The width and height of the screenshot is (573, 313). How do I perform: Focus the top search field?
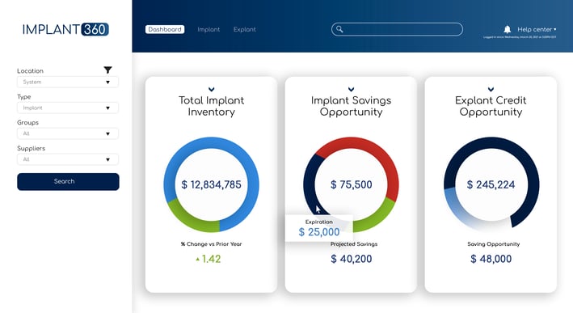pos(398,29)
